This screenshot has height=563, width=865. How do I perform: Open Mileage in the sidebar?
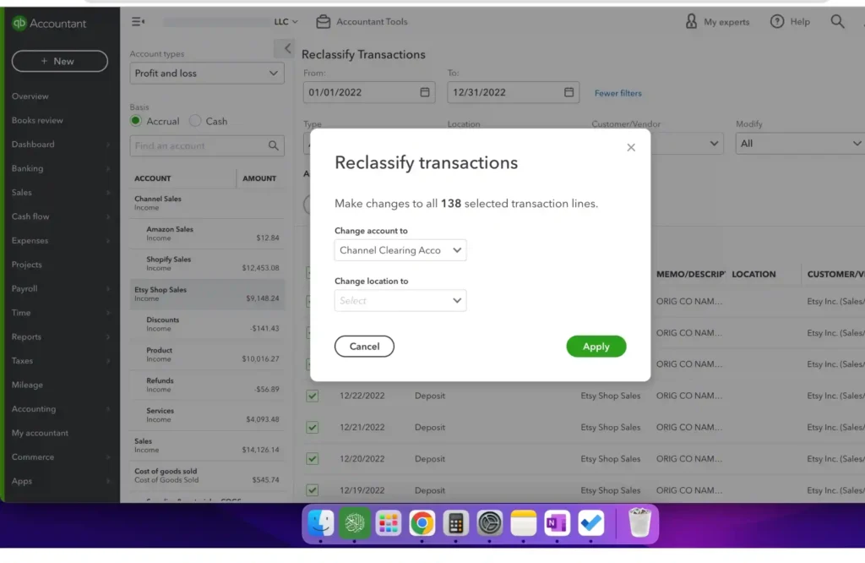pos(27,385)
